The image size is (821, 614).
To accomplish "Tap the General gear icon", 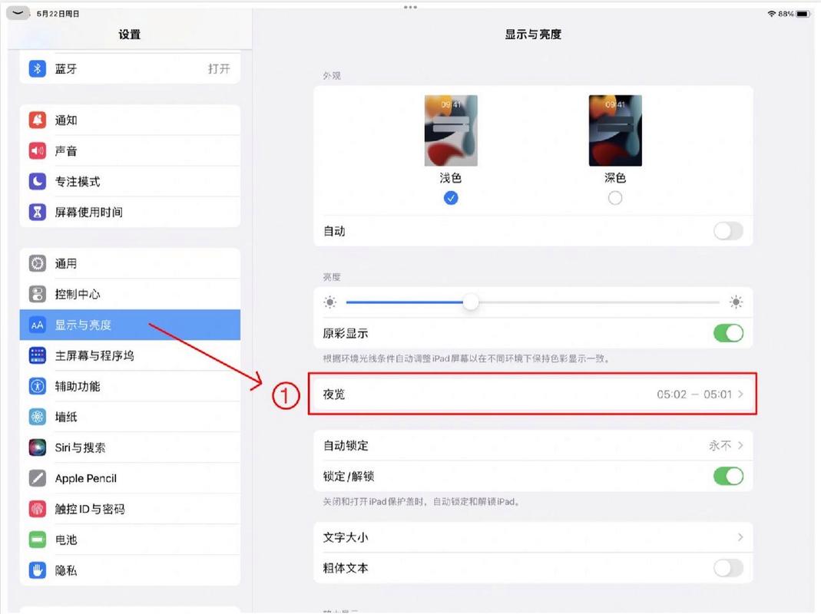I will [x=37, y=263].
